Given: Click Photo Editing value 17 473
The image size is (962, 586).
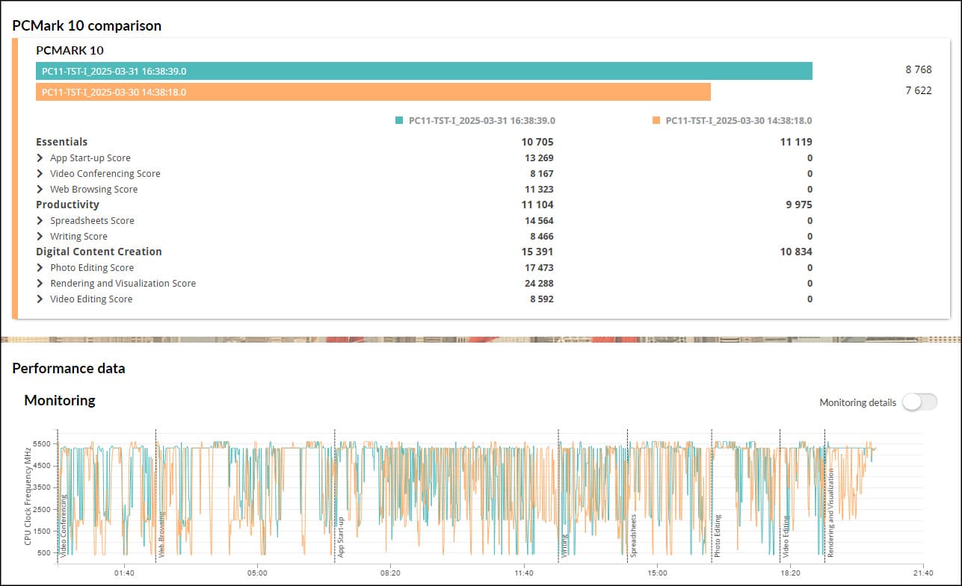Looking at the screenshot, I should coord(539,268).
